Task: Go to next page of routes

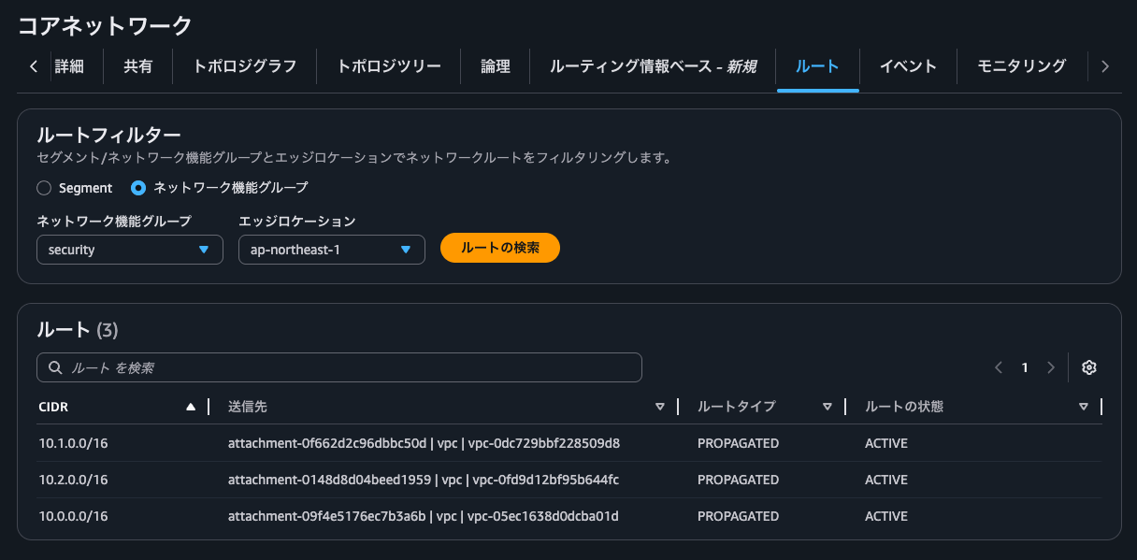Action: (x=1051, y=367)
